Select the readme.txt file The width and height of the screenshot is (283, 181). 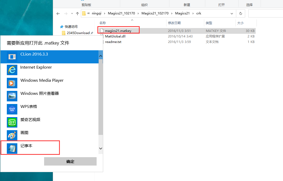(x=113, y=42)
